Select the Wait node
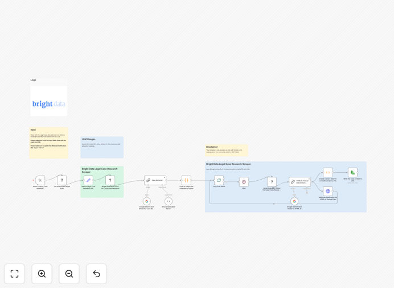The width and height of the screenshot is (394, 288). click(x=244, y=182)
